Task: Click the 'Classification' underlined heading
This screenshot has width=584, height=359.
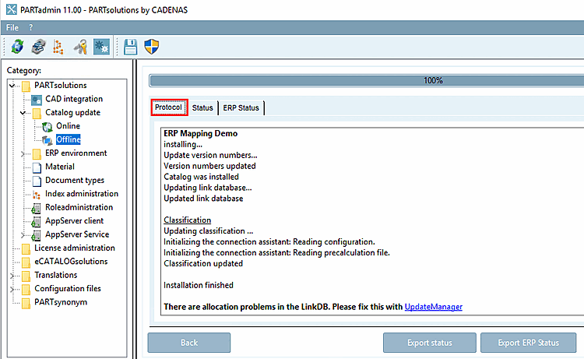Action: coord(188,220)
